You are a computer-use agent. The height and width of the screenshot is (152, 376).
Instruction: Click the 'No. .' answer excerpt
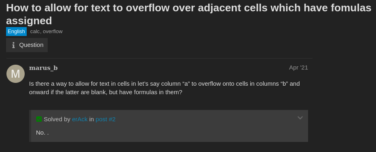tap(42, 133)
